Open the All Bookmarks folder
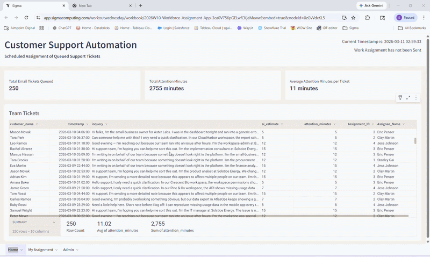The height and width of the screenshot is (257, 430). [x=412, y=27]
